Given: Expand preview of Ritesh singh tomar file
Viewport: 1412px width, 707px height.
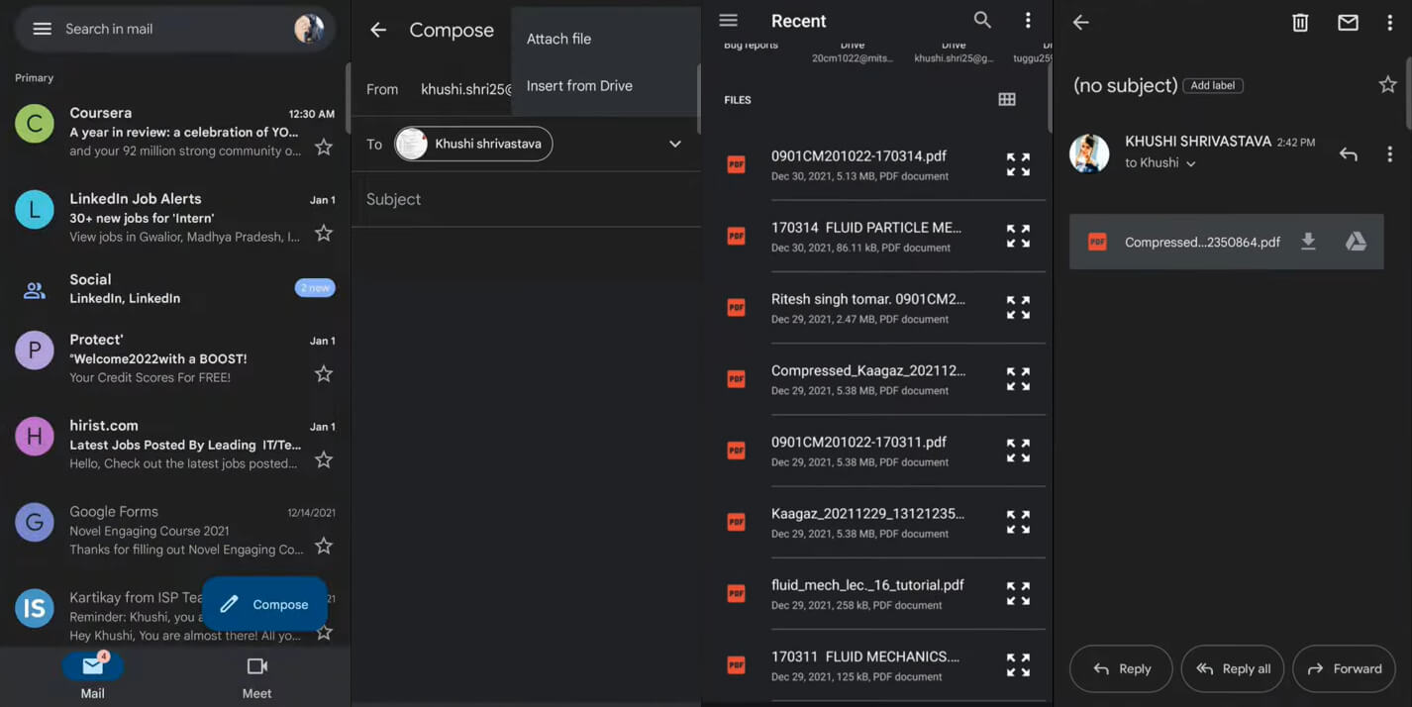Looking at the screenshot, I should tap(1018, 307).
